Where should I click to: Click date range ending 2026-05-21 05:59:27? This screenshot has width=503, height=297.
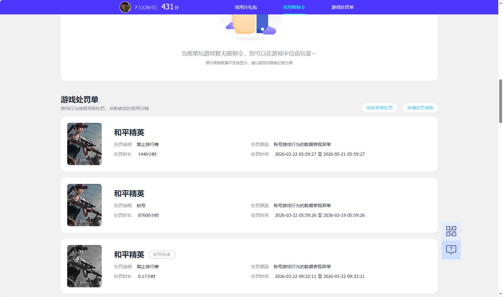tap(320, 154)
